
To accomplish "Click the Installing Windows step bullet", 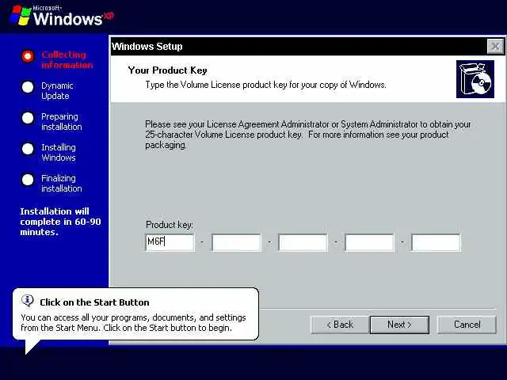I will [x=28, y=149].
